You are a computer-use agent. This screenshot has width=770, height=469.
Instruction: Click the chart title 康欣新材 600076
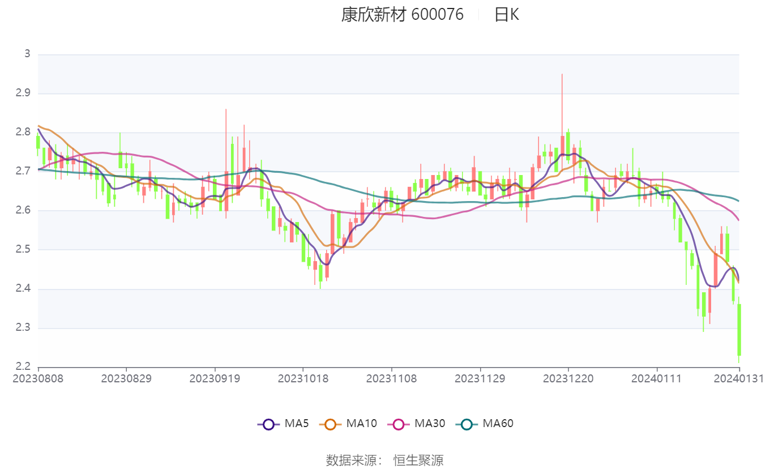coord(402,15)
